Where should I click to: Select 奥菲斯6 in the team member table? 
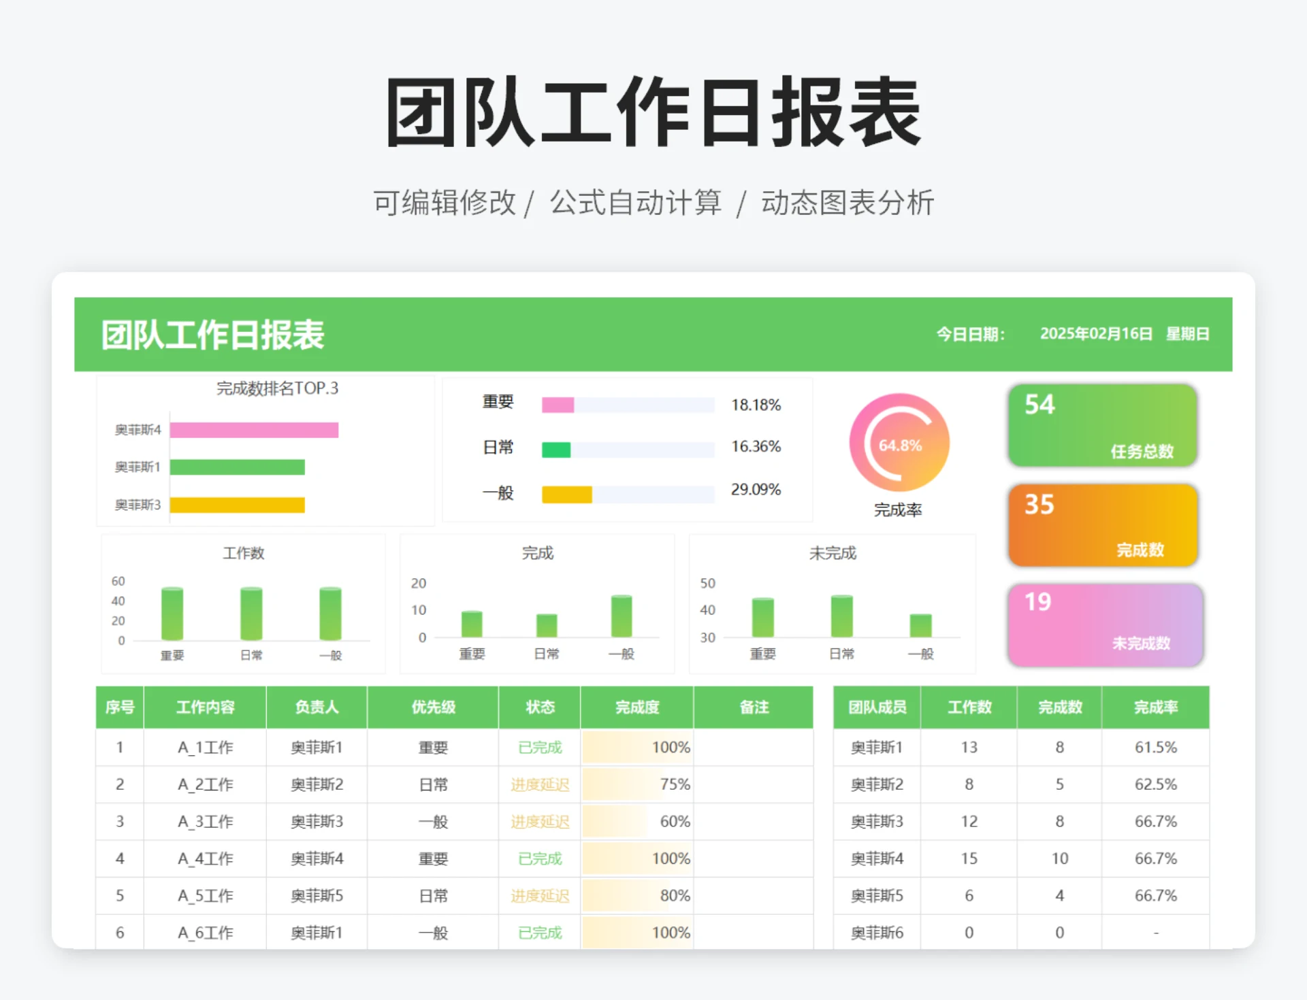pos(876,933)
